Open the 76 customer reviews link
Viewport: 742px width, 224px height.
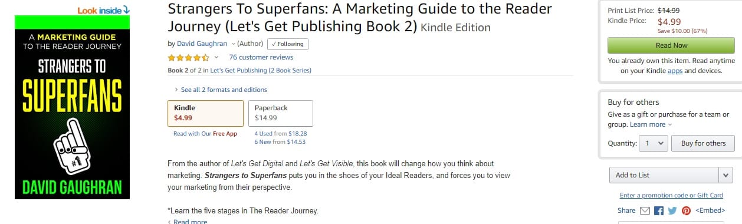click(x=261, y=57)
